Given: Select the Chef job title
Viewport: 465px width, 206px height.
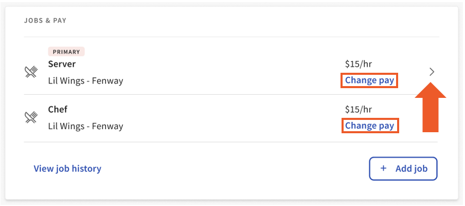Looking at the screenshot, I should [x=58, y=109].
